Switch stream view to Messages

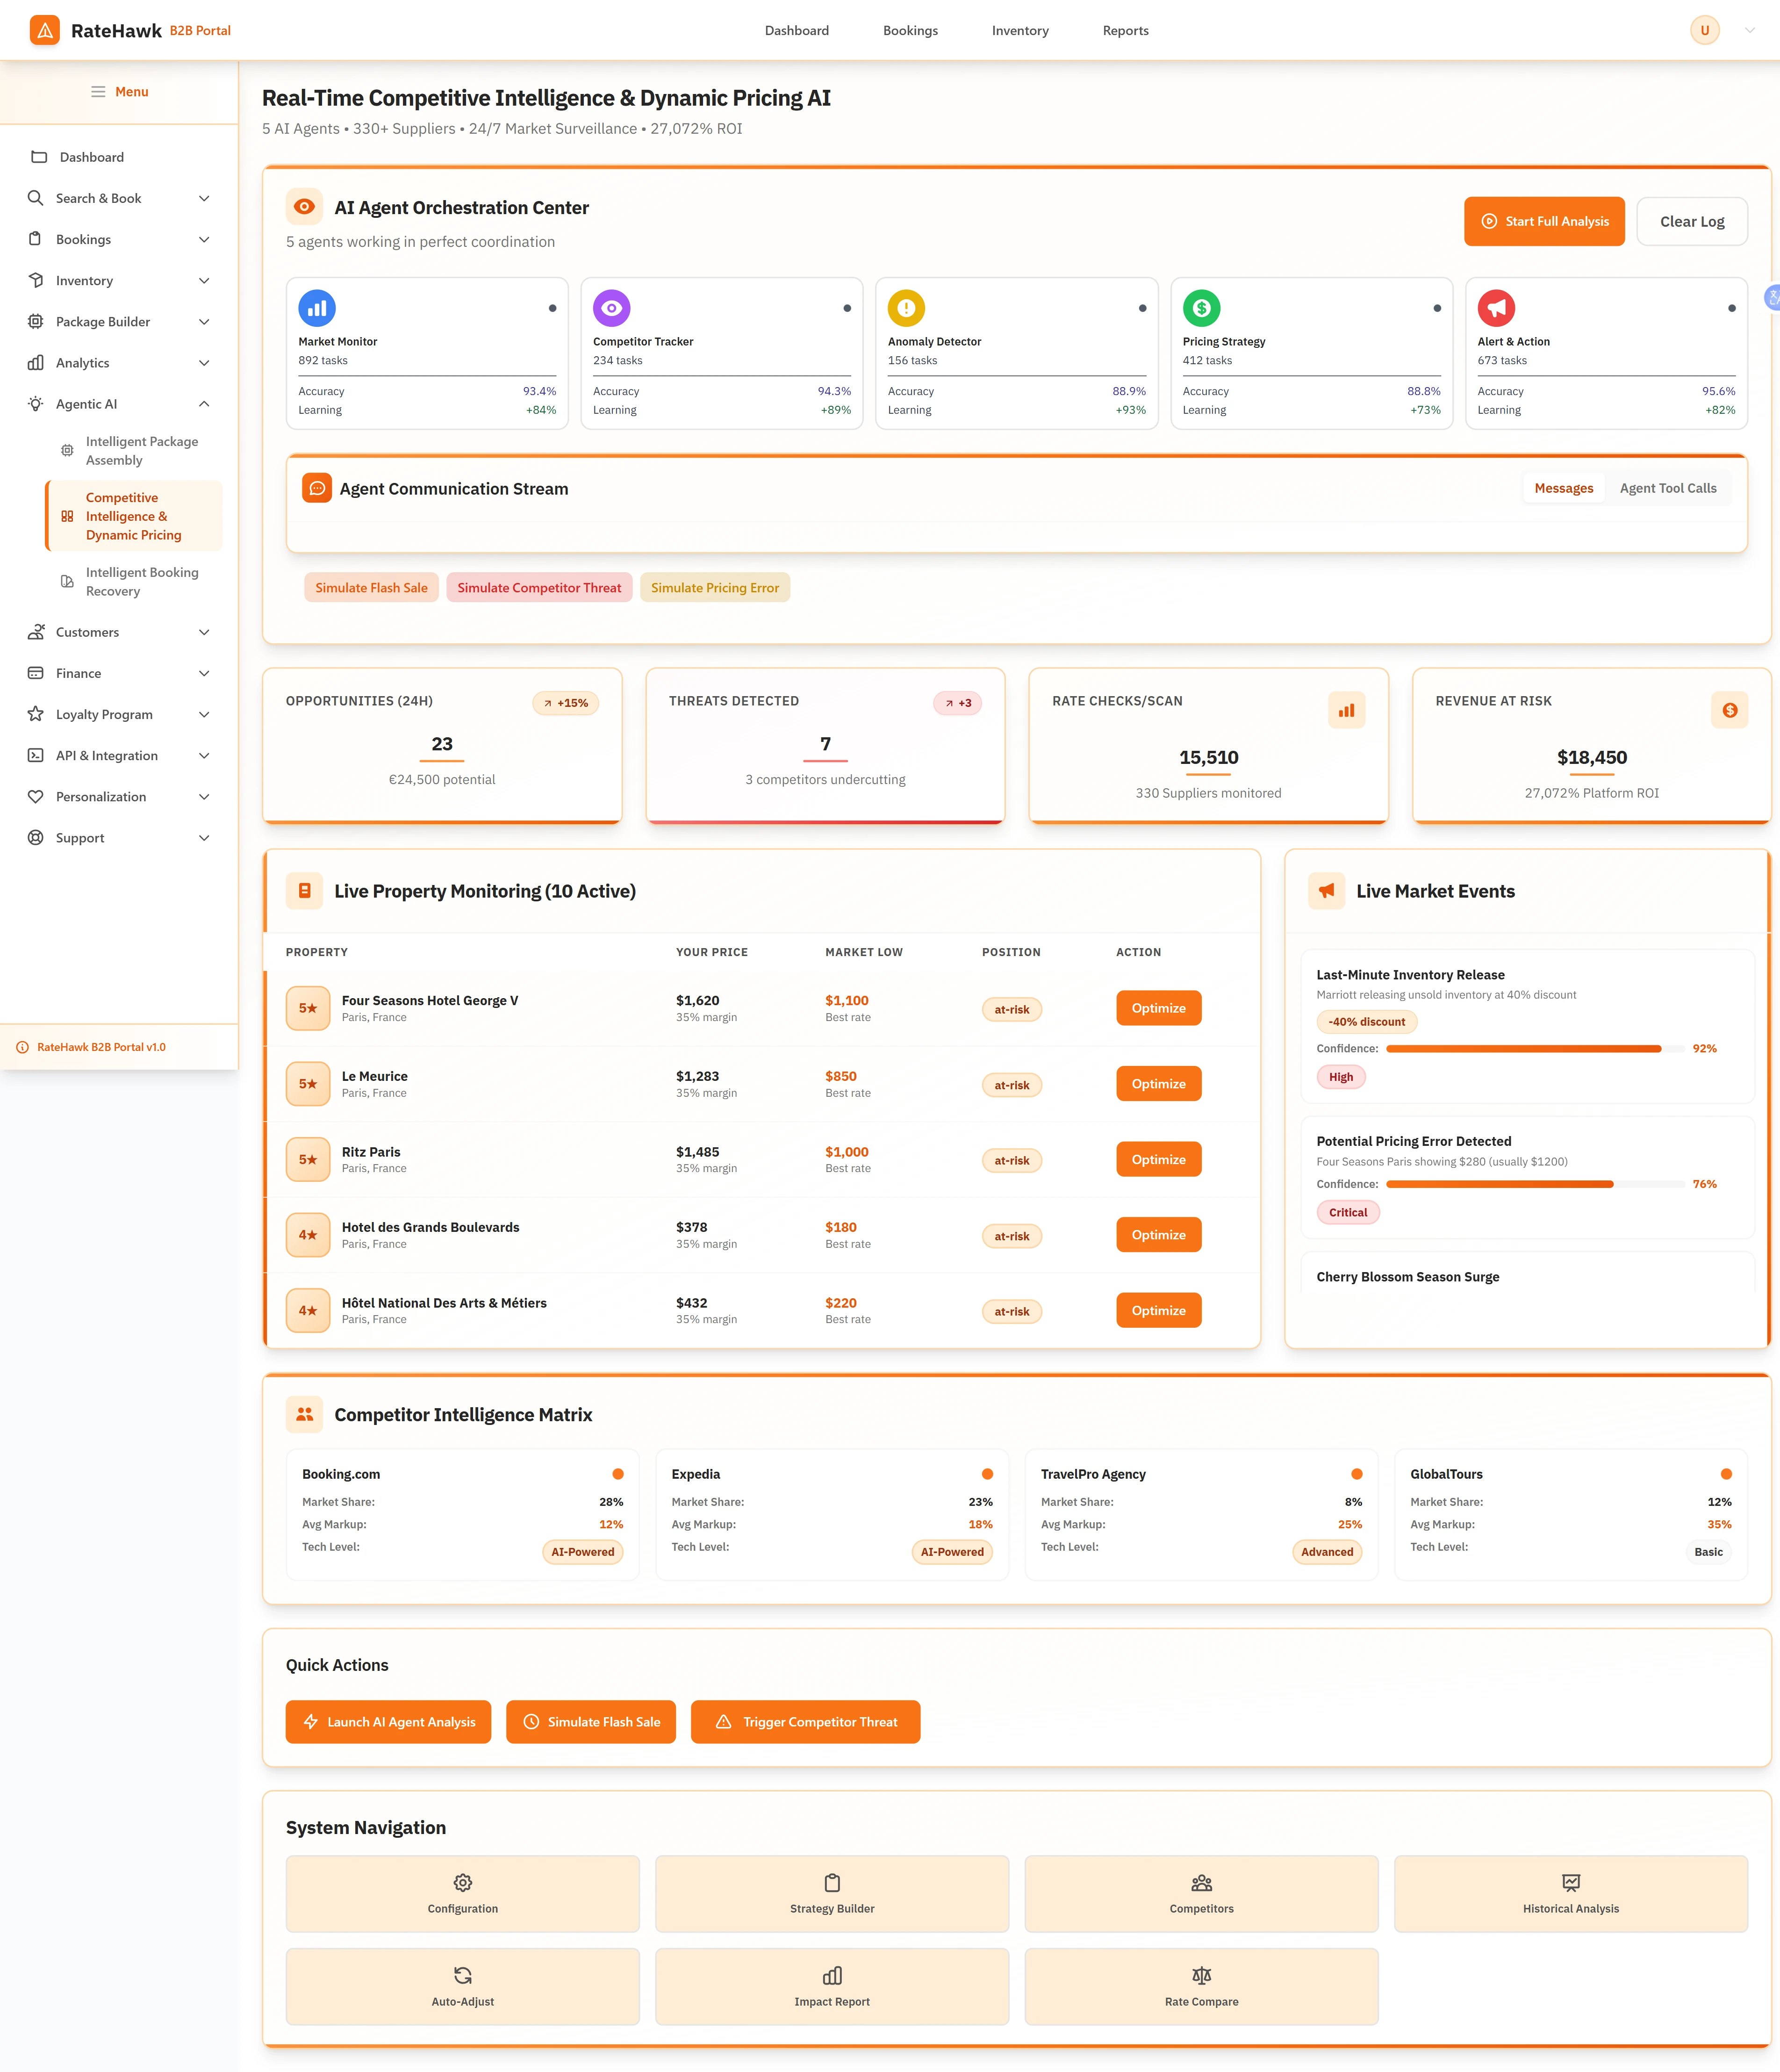pyautogui.click(x=1563, y=488)
